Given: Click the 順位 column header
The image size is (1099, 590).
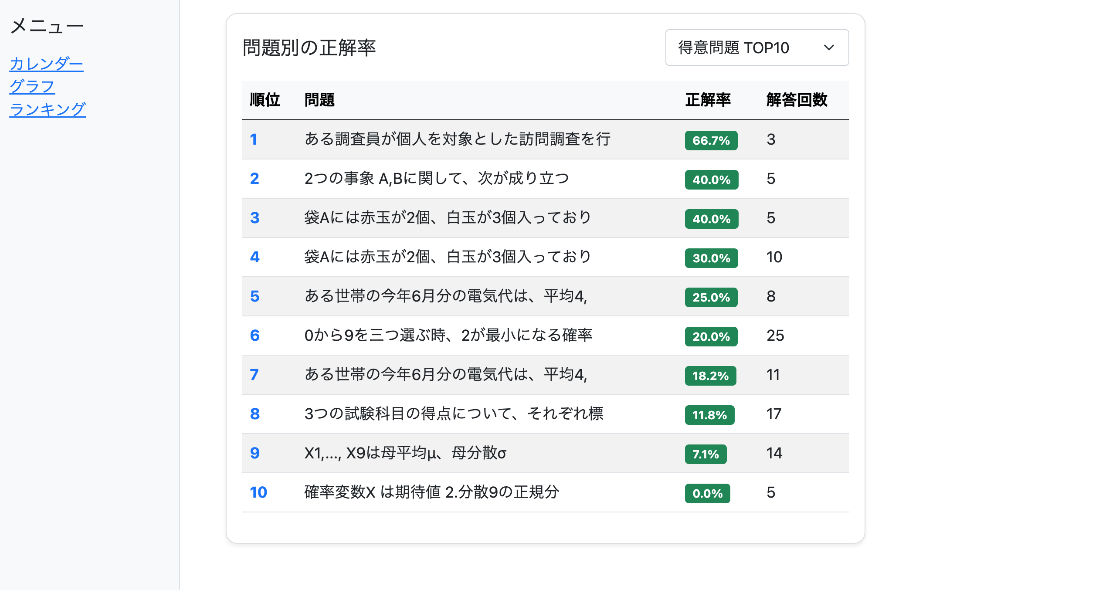Looking at the screenshot, I should [x=265, y=100].
